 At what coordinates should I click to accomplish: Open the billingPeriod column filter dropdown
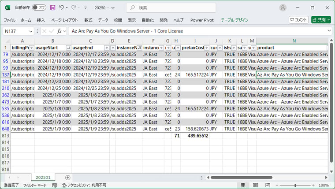(32, 48)
